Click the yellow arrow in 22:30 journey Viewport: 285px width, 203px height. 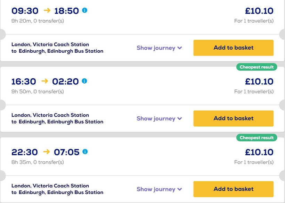coord(46,152)
